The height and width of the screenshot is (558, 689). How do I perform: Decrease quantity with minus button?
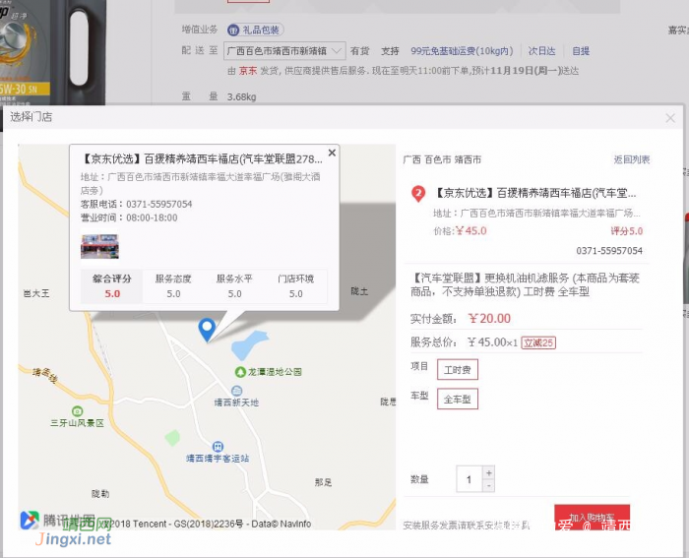tap(489, 485)
